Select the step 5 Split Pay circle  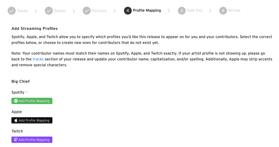tap(182, 11)
